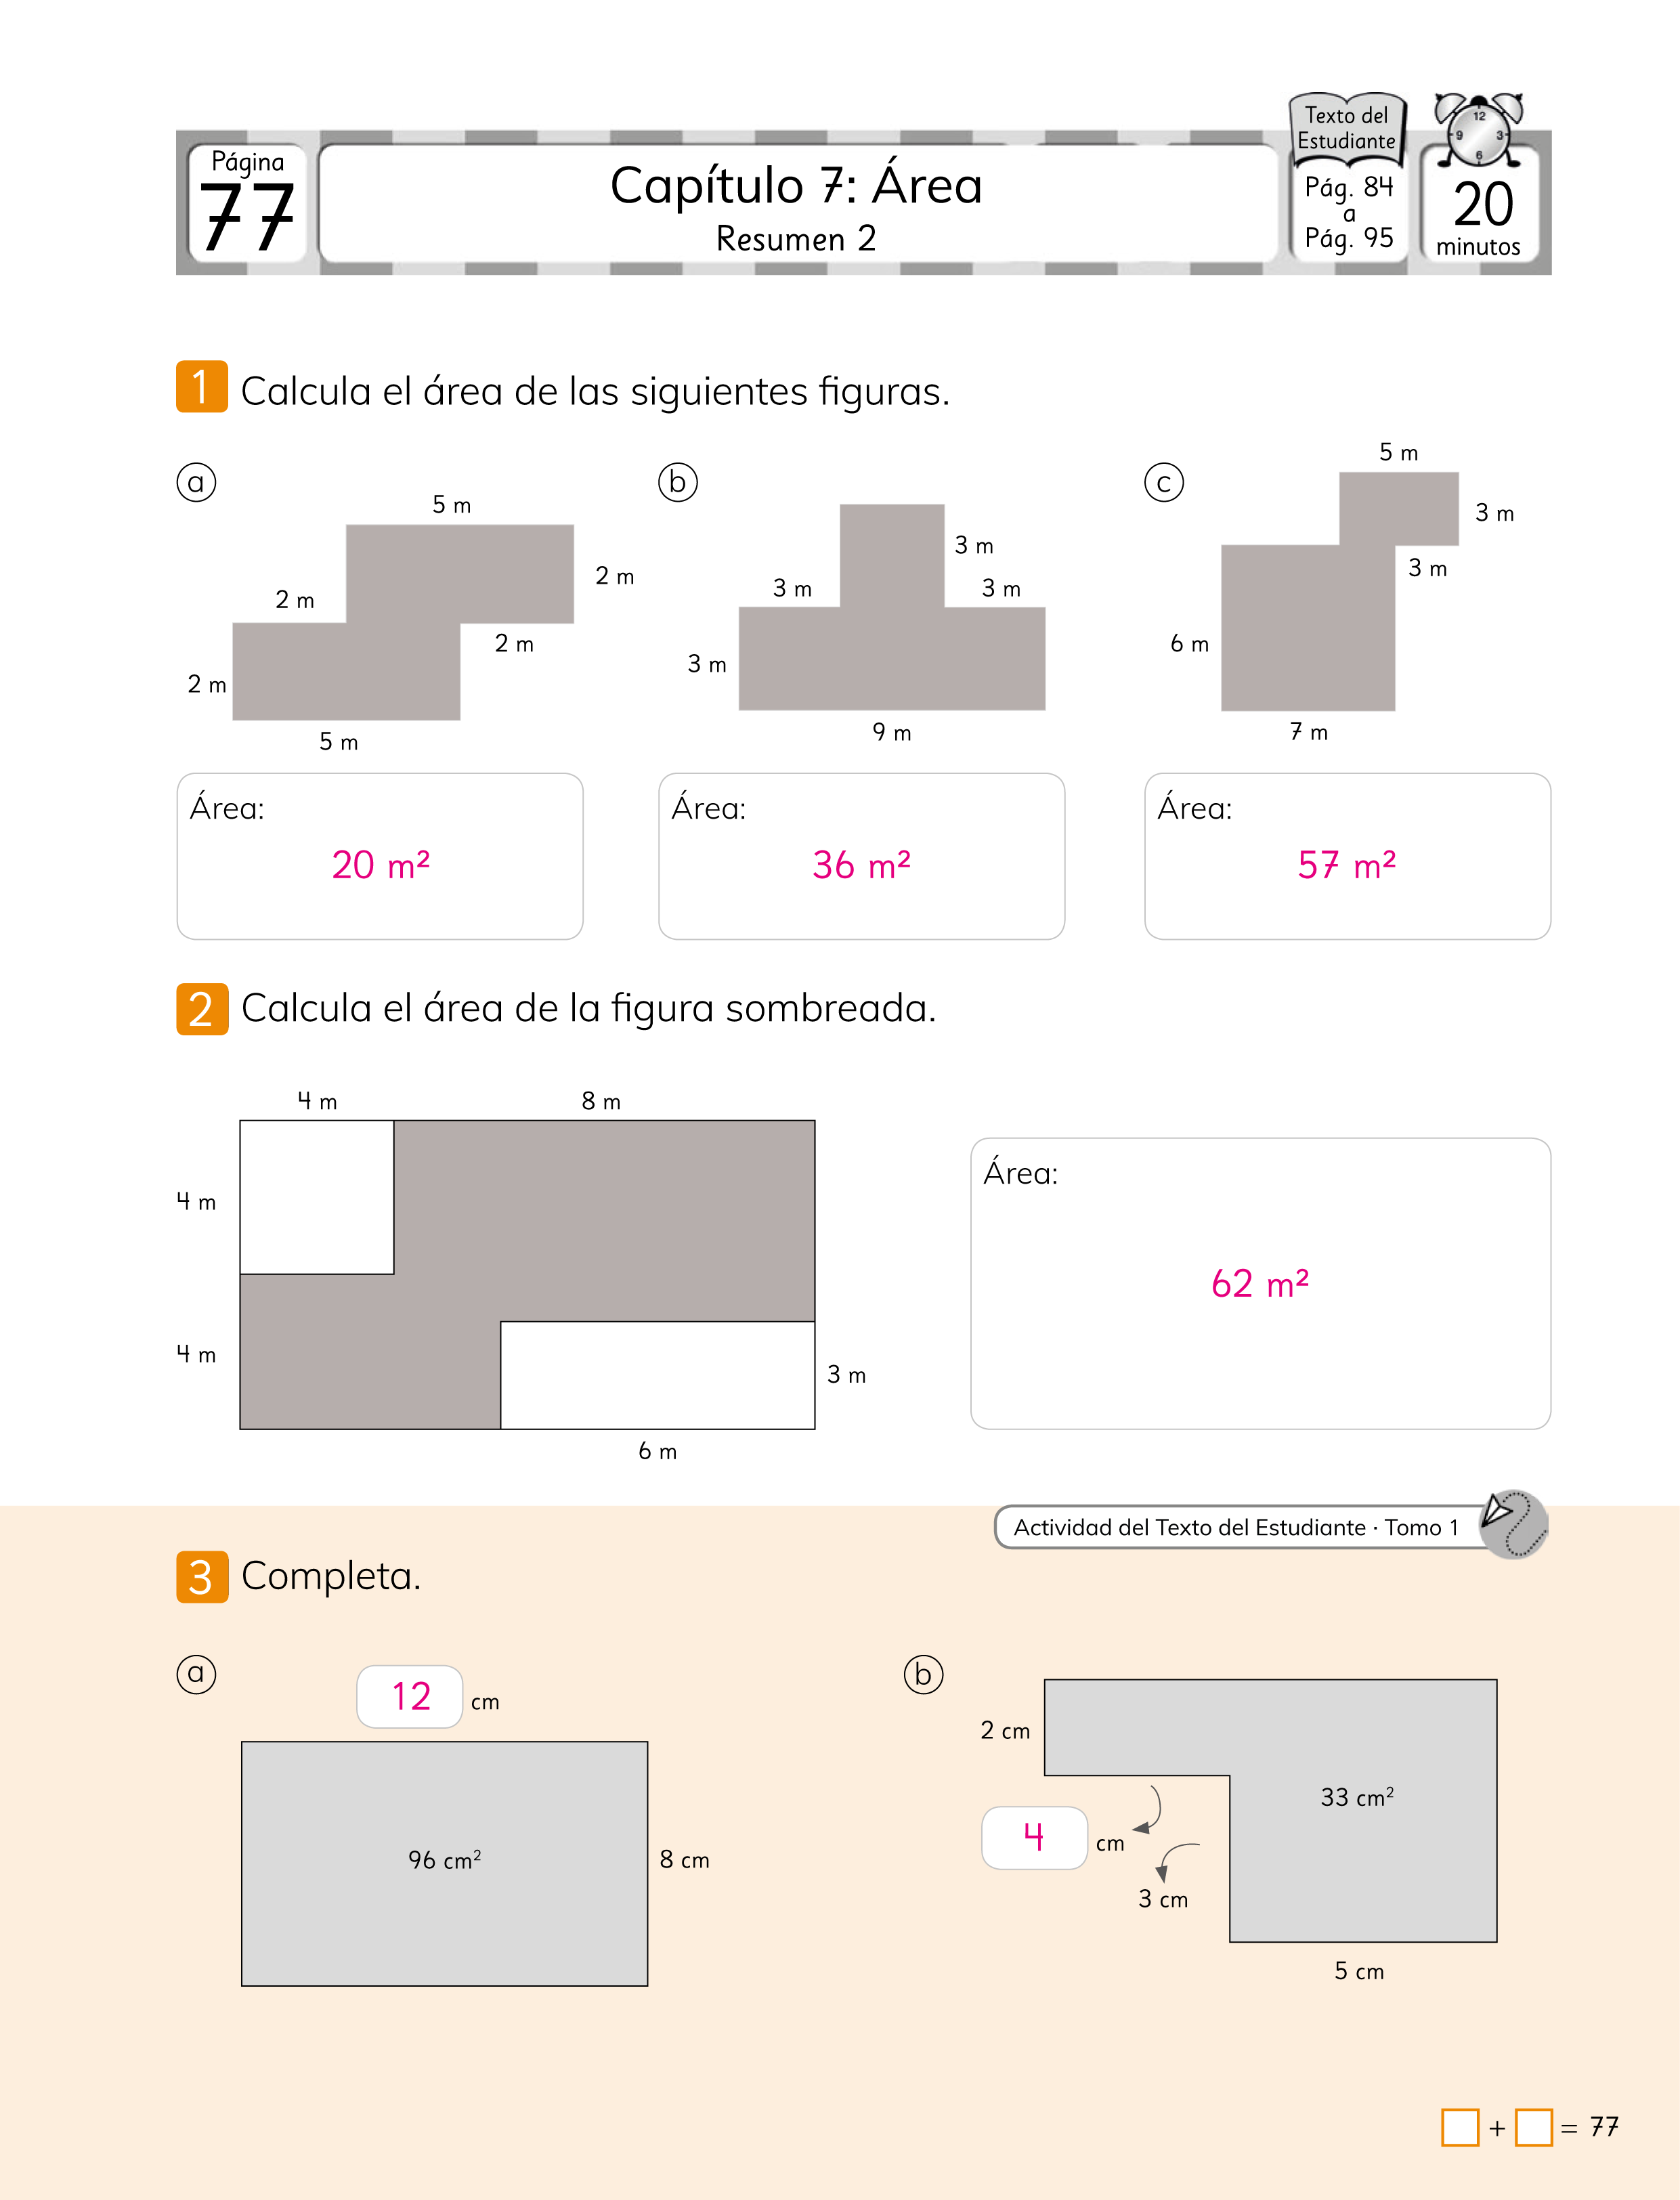Click the Área answer box showing 36 m²

[861, 856]
